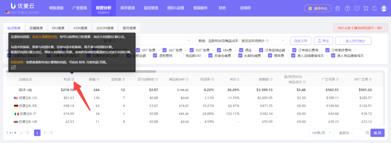Switch to the 店铺维度 tab
This screenshot has height=143, width=391.
(36, 28)
